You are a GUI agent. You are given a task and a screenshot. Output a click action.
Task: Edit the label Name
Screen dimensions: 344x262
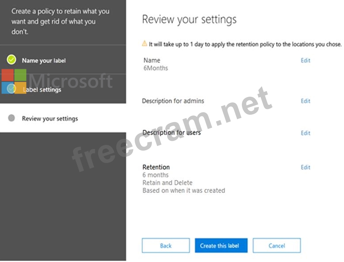(x=306, y=60)
